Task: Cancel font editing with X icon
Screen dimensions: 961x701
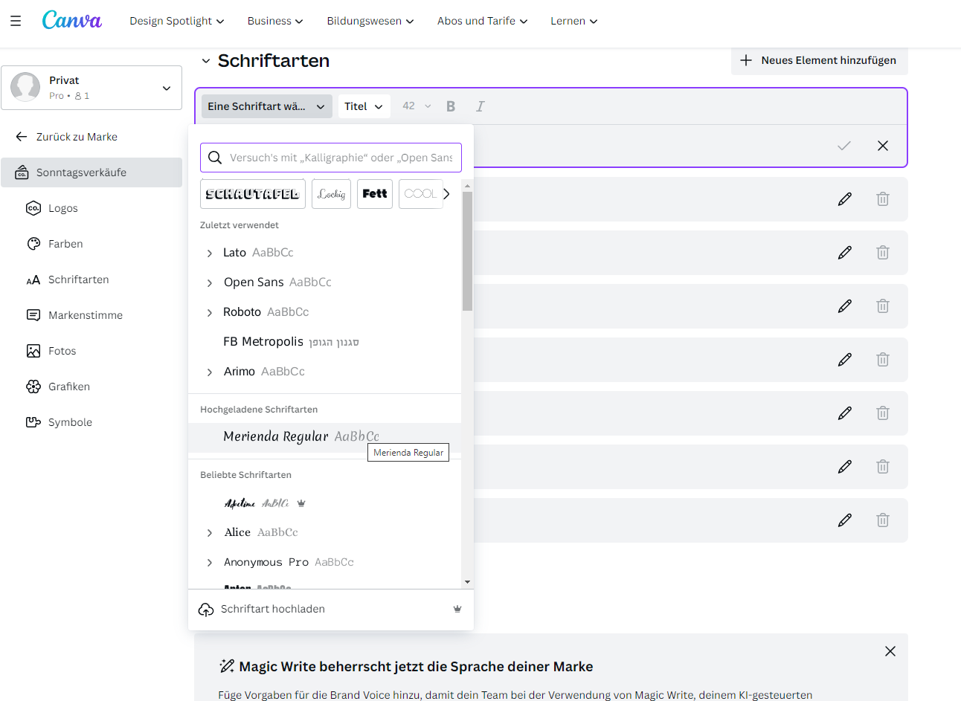Action: pyautogui.click(x=883, y=146)
